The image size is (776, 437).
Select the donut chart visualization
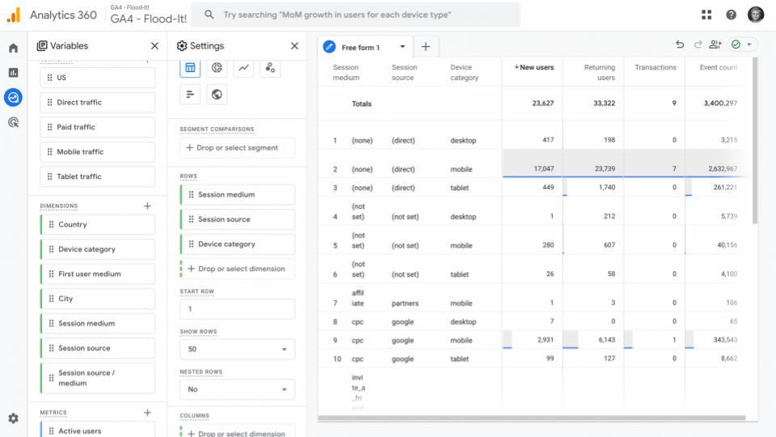pos(217,68)
